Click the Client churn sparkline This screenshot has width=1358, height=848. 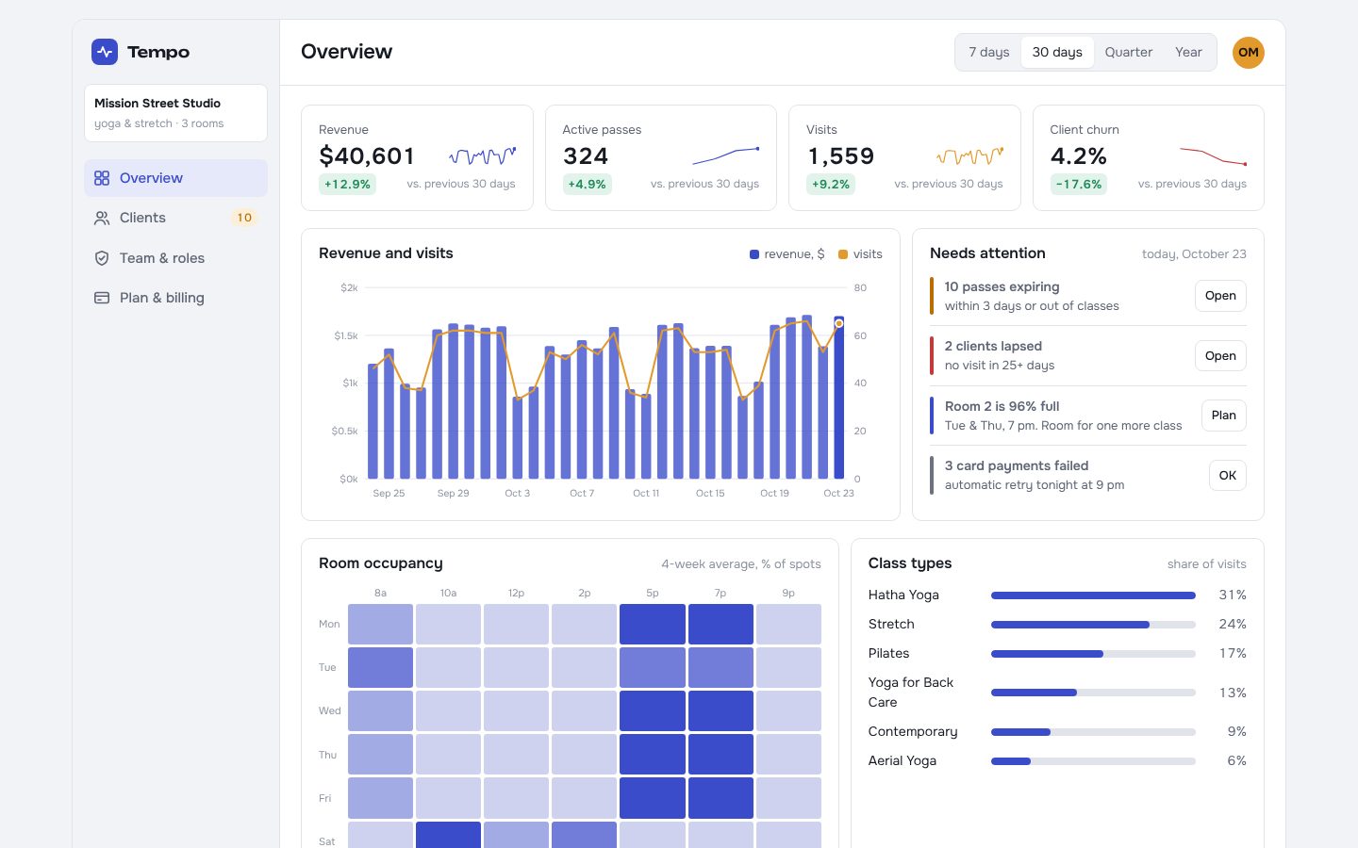(1213, 155)
